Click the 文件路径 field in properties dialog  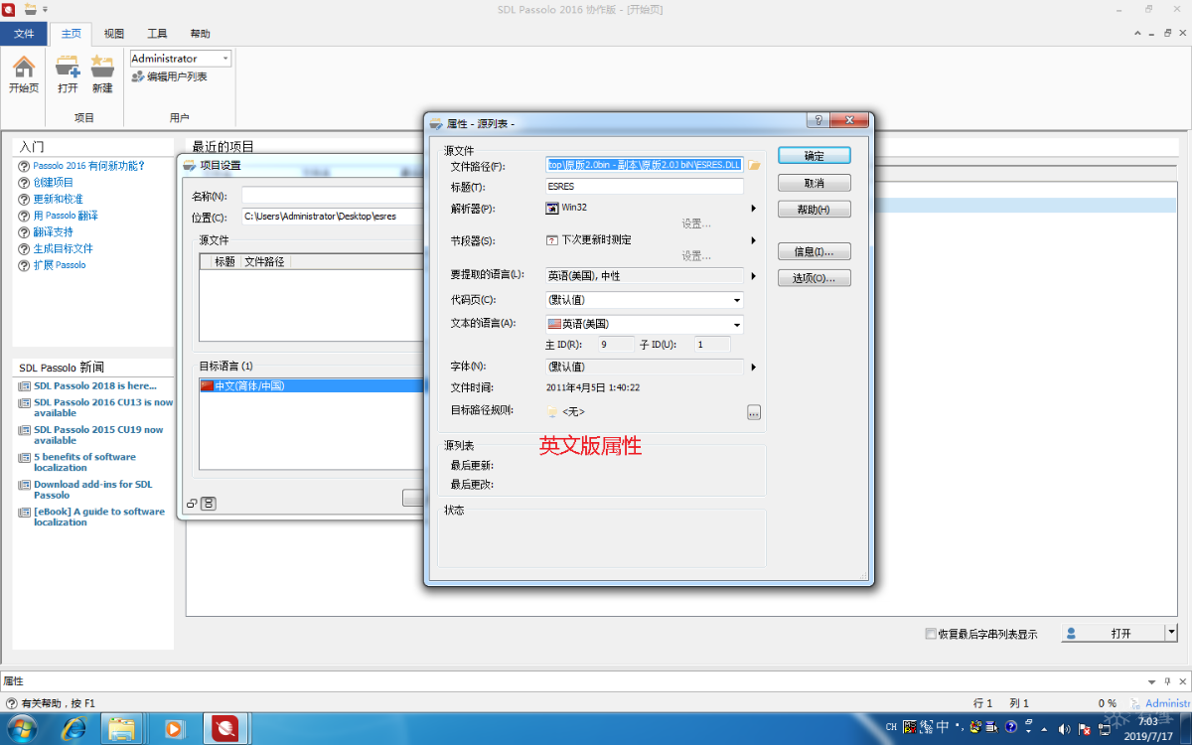tap(645, 165)
